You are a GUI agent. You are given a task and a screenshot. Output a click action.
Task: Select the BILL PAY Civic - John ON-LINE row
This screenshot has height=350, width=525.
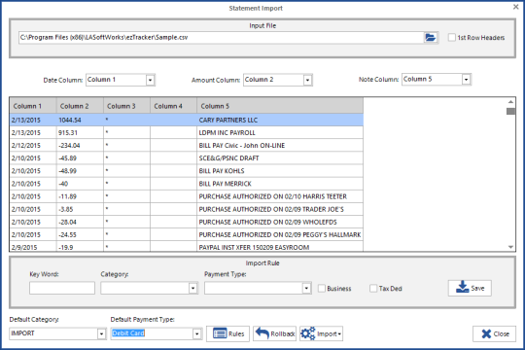pos(187,146)
